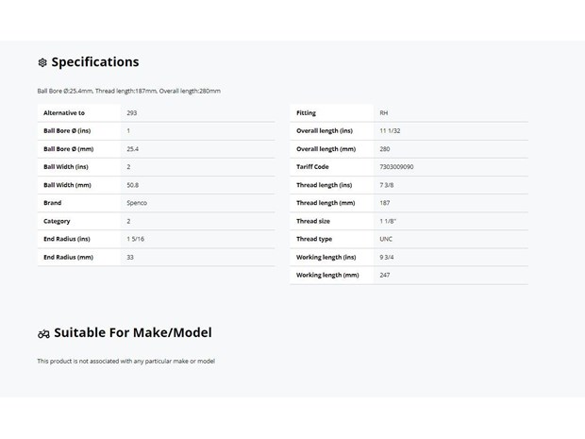This screenshot has height=439, width=585.
Task: Click the Fitting row label
Action: pyautogui.click(x=306, y=112)
